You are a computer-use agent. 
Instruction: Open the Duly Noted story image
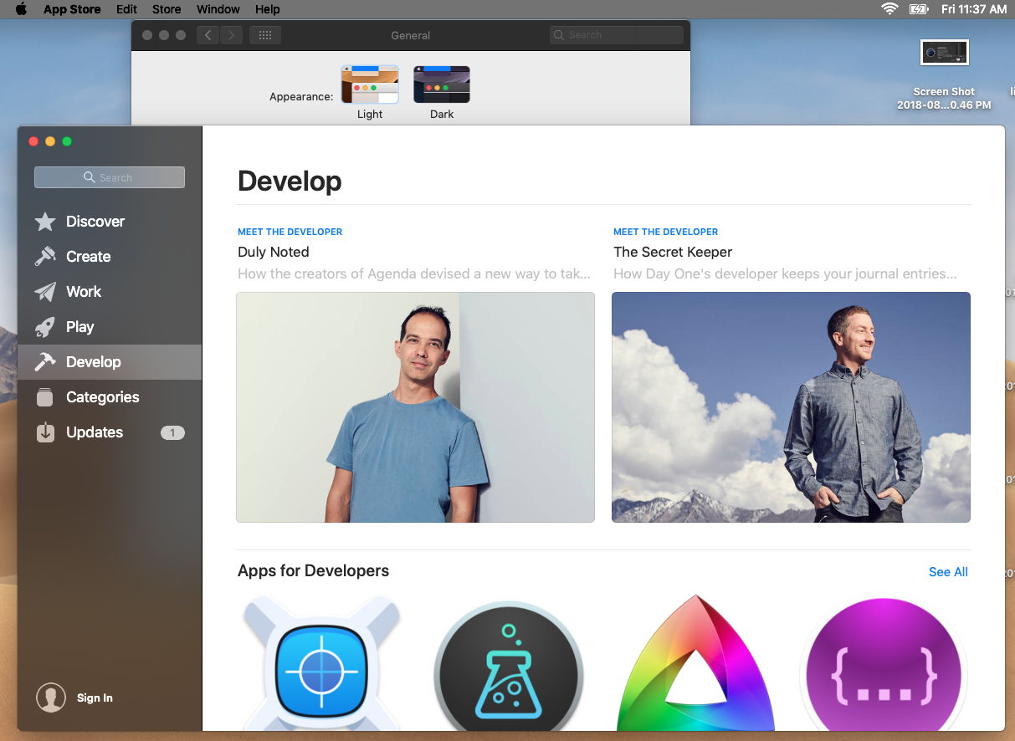(415, 407)
